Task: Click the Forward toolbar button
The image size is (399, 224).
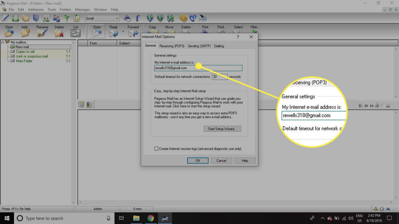Action: (x=133, y=31)
